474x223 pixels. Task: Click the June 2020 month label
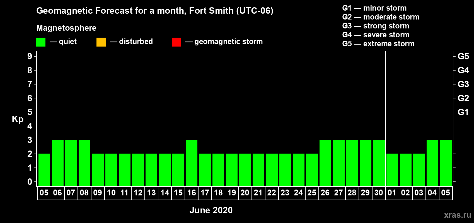pyautogui.click(x=211, y=210)
